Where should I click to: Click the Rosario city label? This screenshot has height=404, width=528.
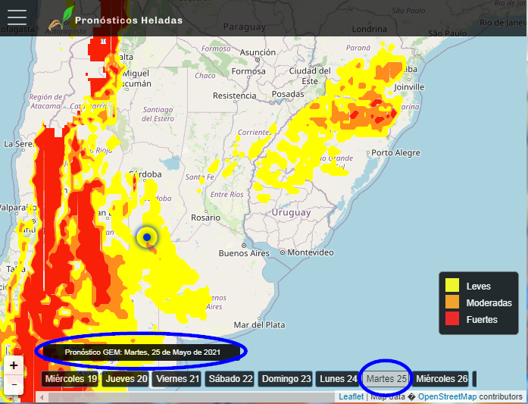tap(205, 218)
